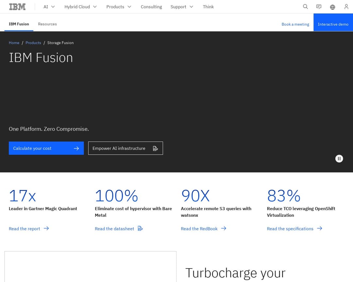This screenshot has width=353, height=282.
Task: Open the chat contact icon
Action: (x=319, y=7)
